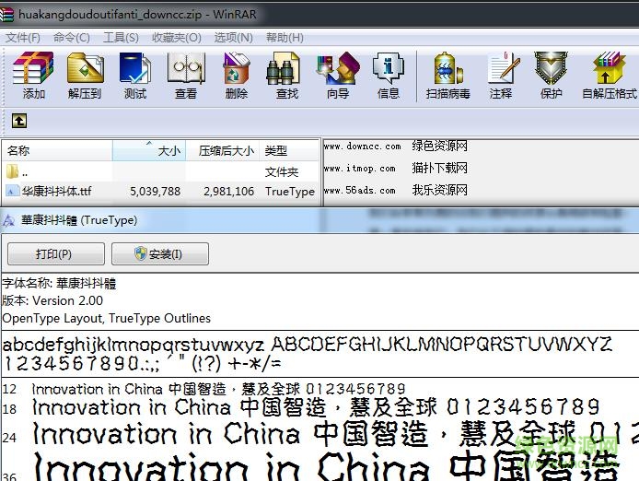Select the parent folder '..' icon
Screen dimensions: 639x481
[x=13, y=171]
